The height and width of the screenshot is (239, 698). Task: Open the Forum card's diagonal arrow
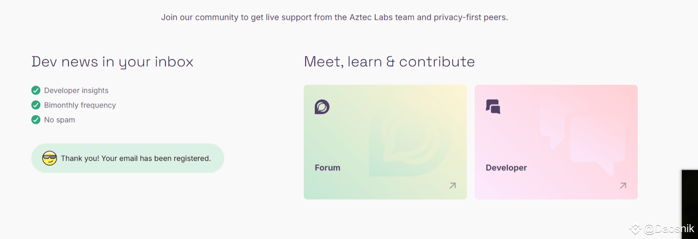[x=453, y=185]
